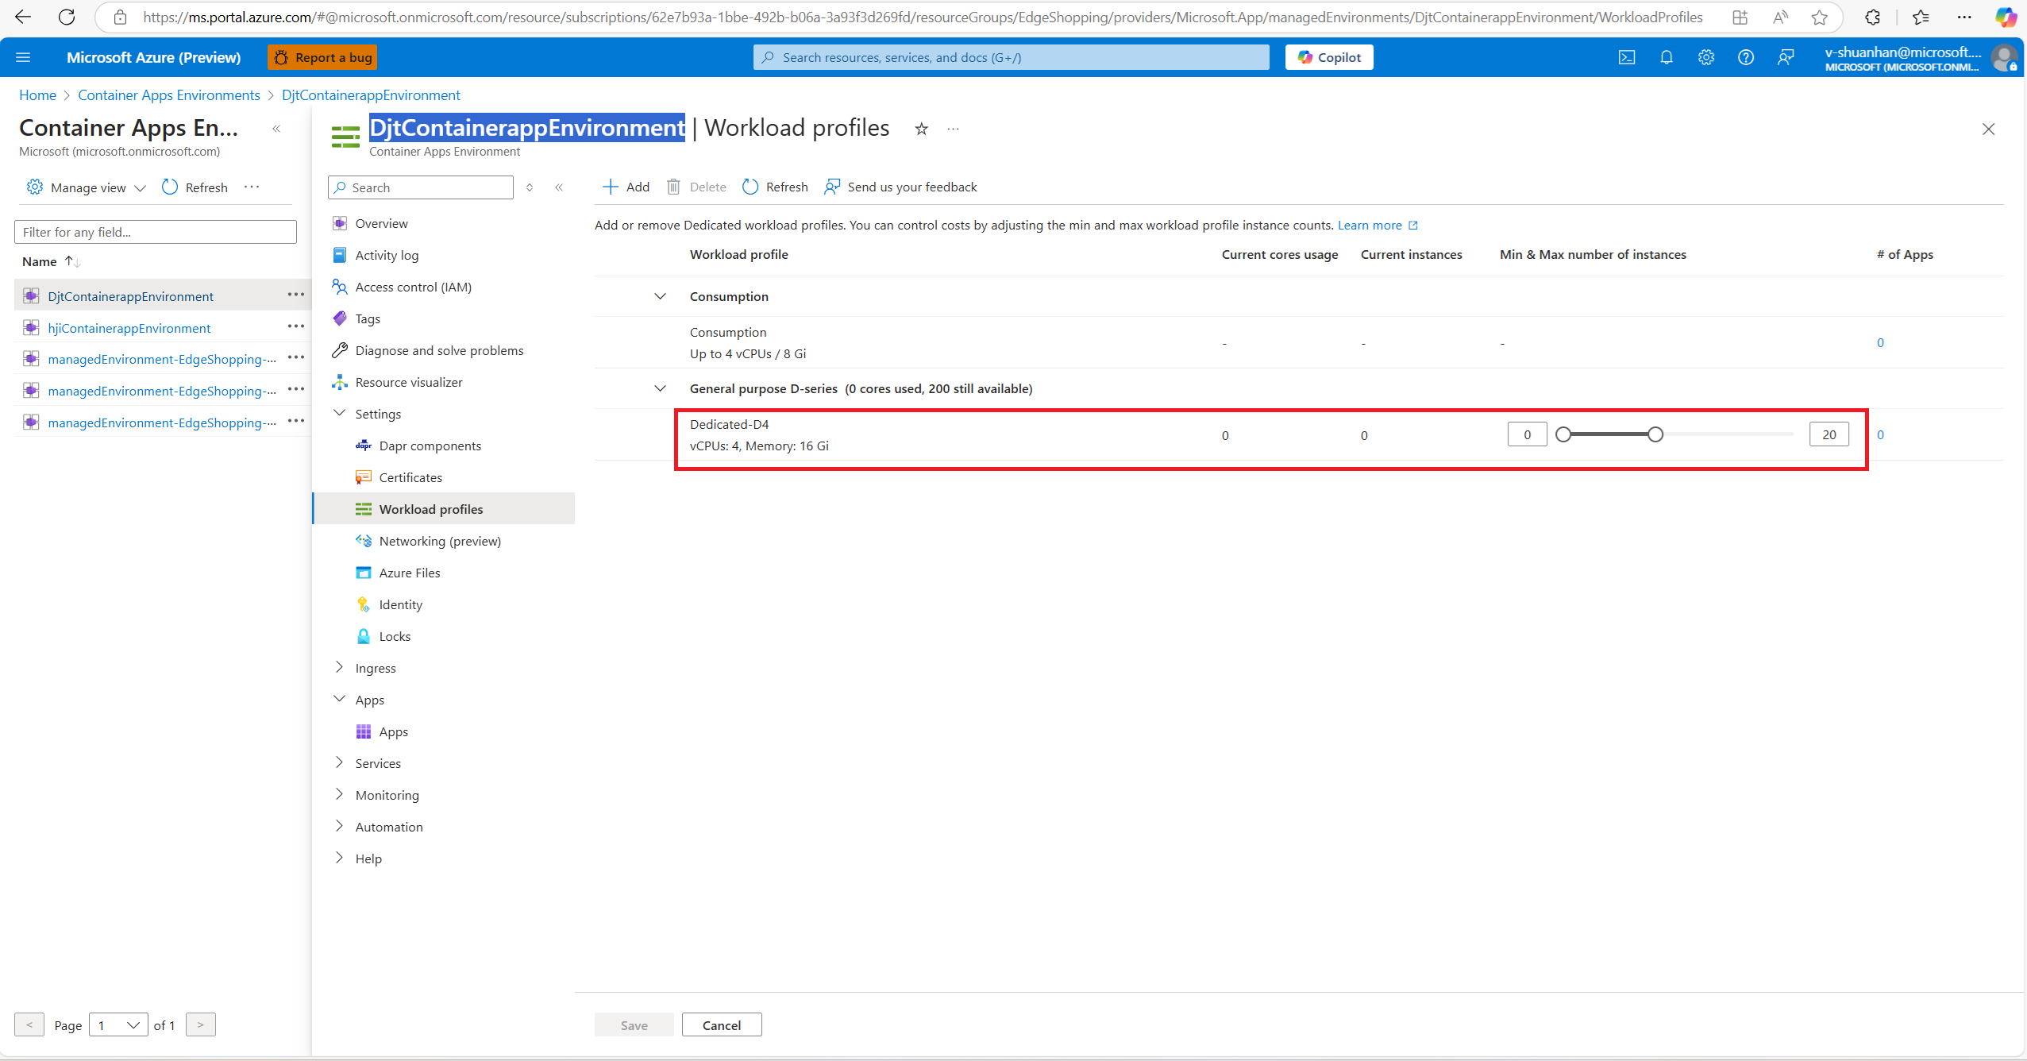Expand the Help group
This screenshot has height=1061, width=2027.
point(340,858)
